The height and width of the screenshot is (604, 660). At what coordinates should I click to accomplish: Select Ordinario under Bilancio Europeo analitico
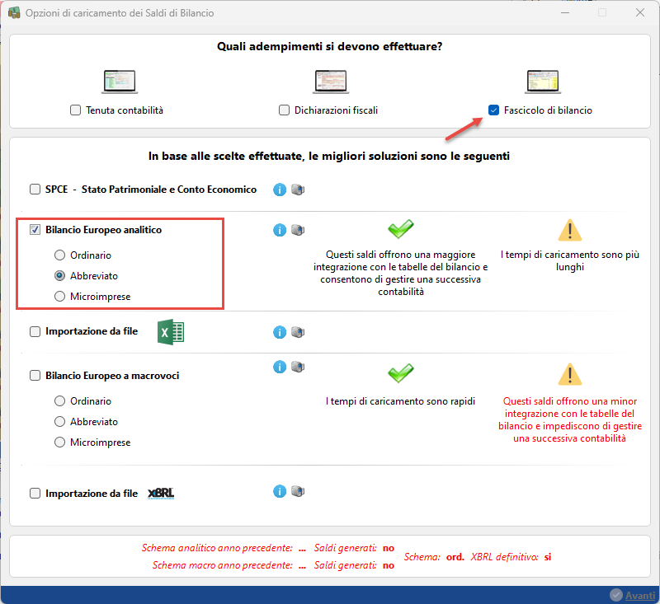[x=59, y=255]
